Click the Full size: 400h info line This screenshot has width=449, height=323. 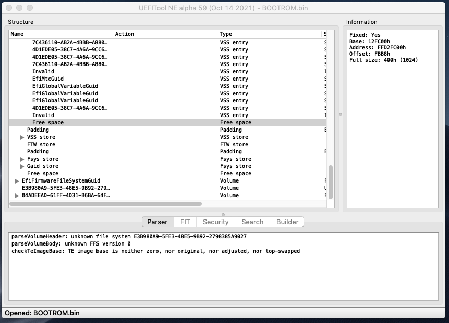click(383, 60)
